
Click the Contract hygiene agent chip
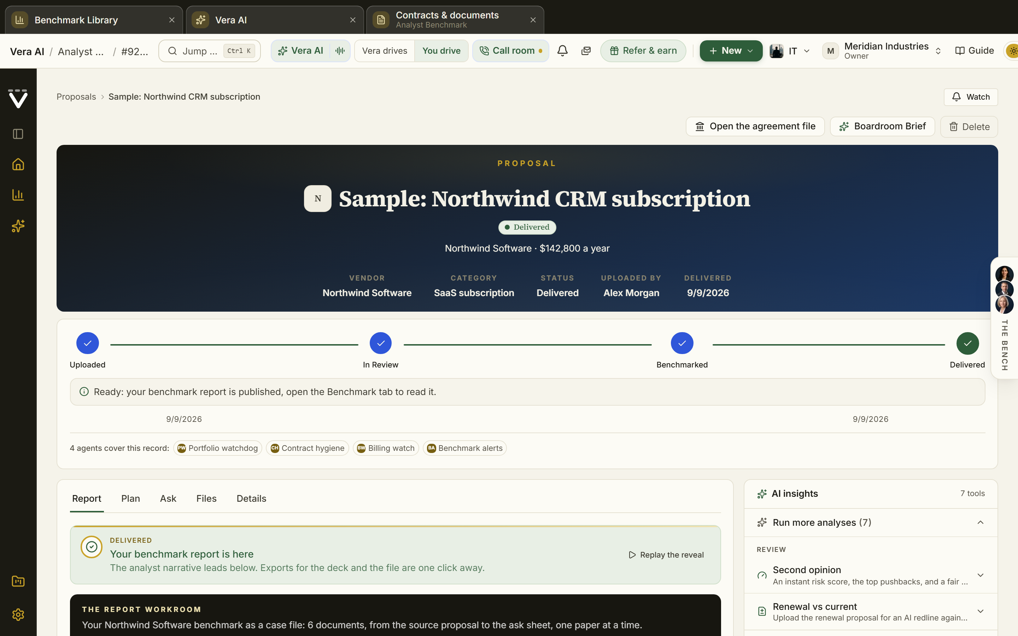pyautogui.click(x=308, y=448)
